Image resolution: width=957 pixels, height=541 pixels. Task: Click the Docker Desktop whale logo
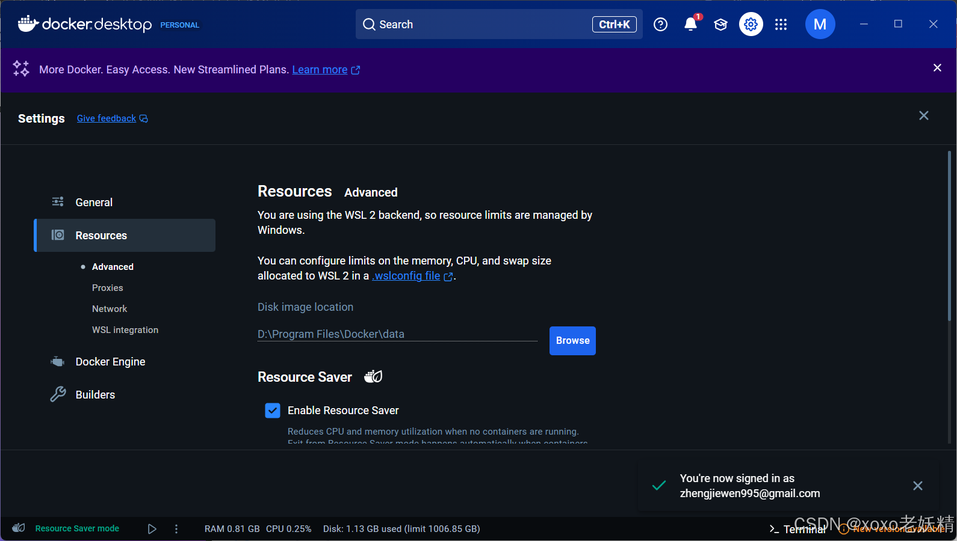[28, 24]
